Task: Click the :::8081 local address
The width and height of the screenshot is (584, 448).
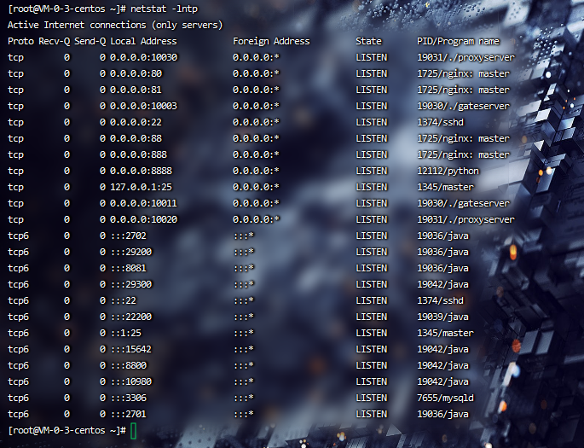Action: 130,268
